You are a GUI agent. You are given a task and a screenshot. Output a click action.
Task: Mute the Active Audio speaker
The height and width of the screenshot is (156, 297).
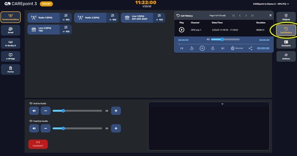[34, 111]
